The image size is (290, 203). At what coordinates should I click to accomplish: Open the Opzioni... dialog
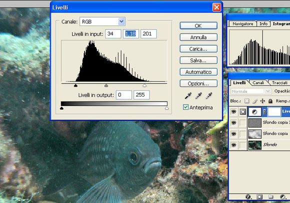pos(198,83)
